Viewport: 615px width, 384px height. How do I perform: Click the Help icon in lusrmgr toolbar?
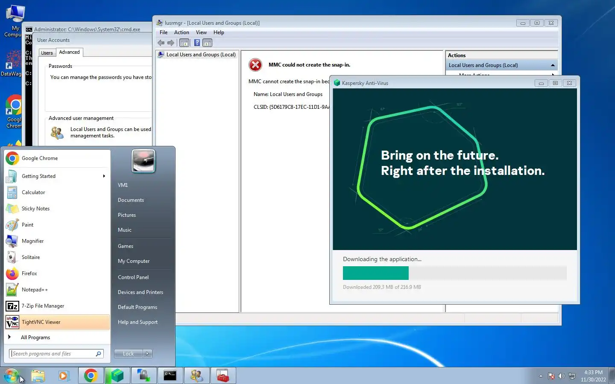pyautogui.click(x=197, y=43)
